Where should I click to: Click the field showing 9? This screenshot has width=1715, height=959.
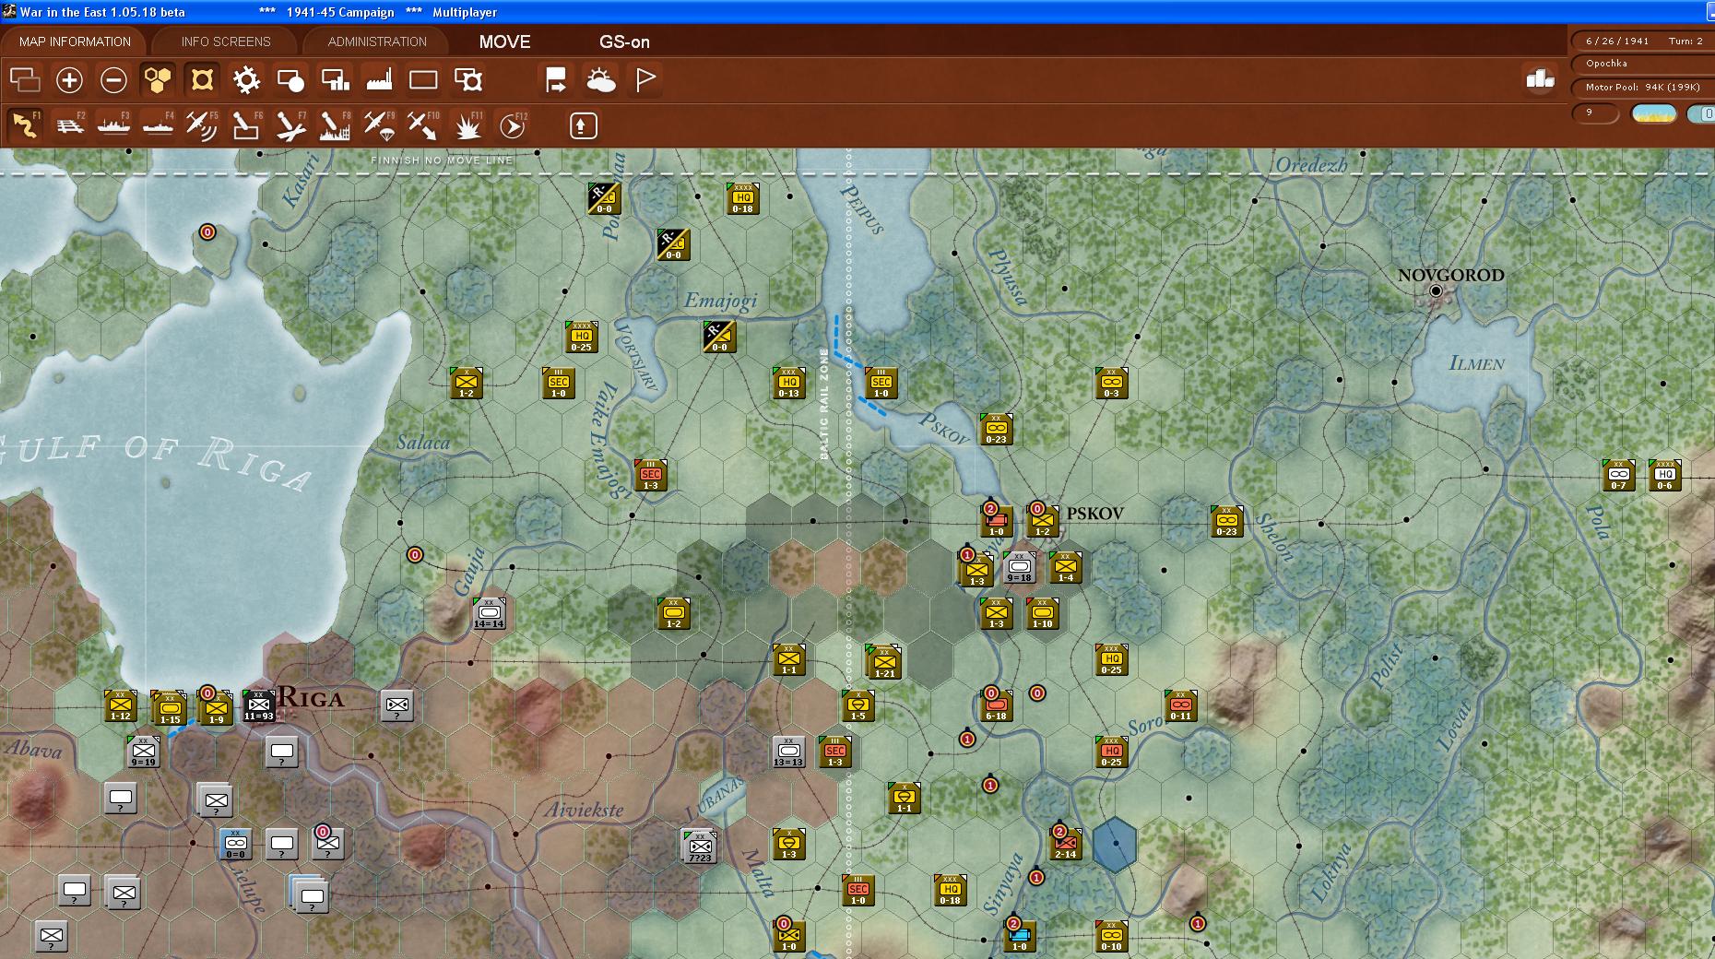1595,112
